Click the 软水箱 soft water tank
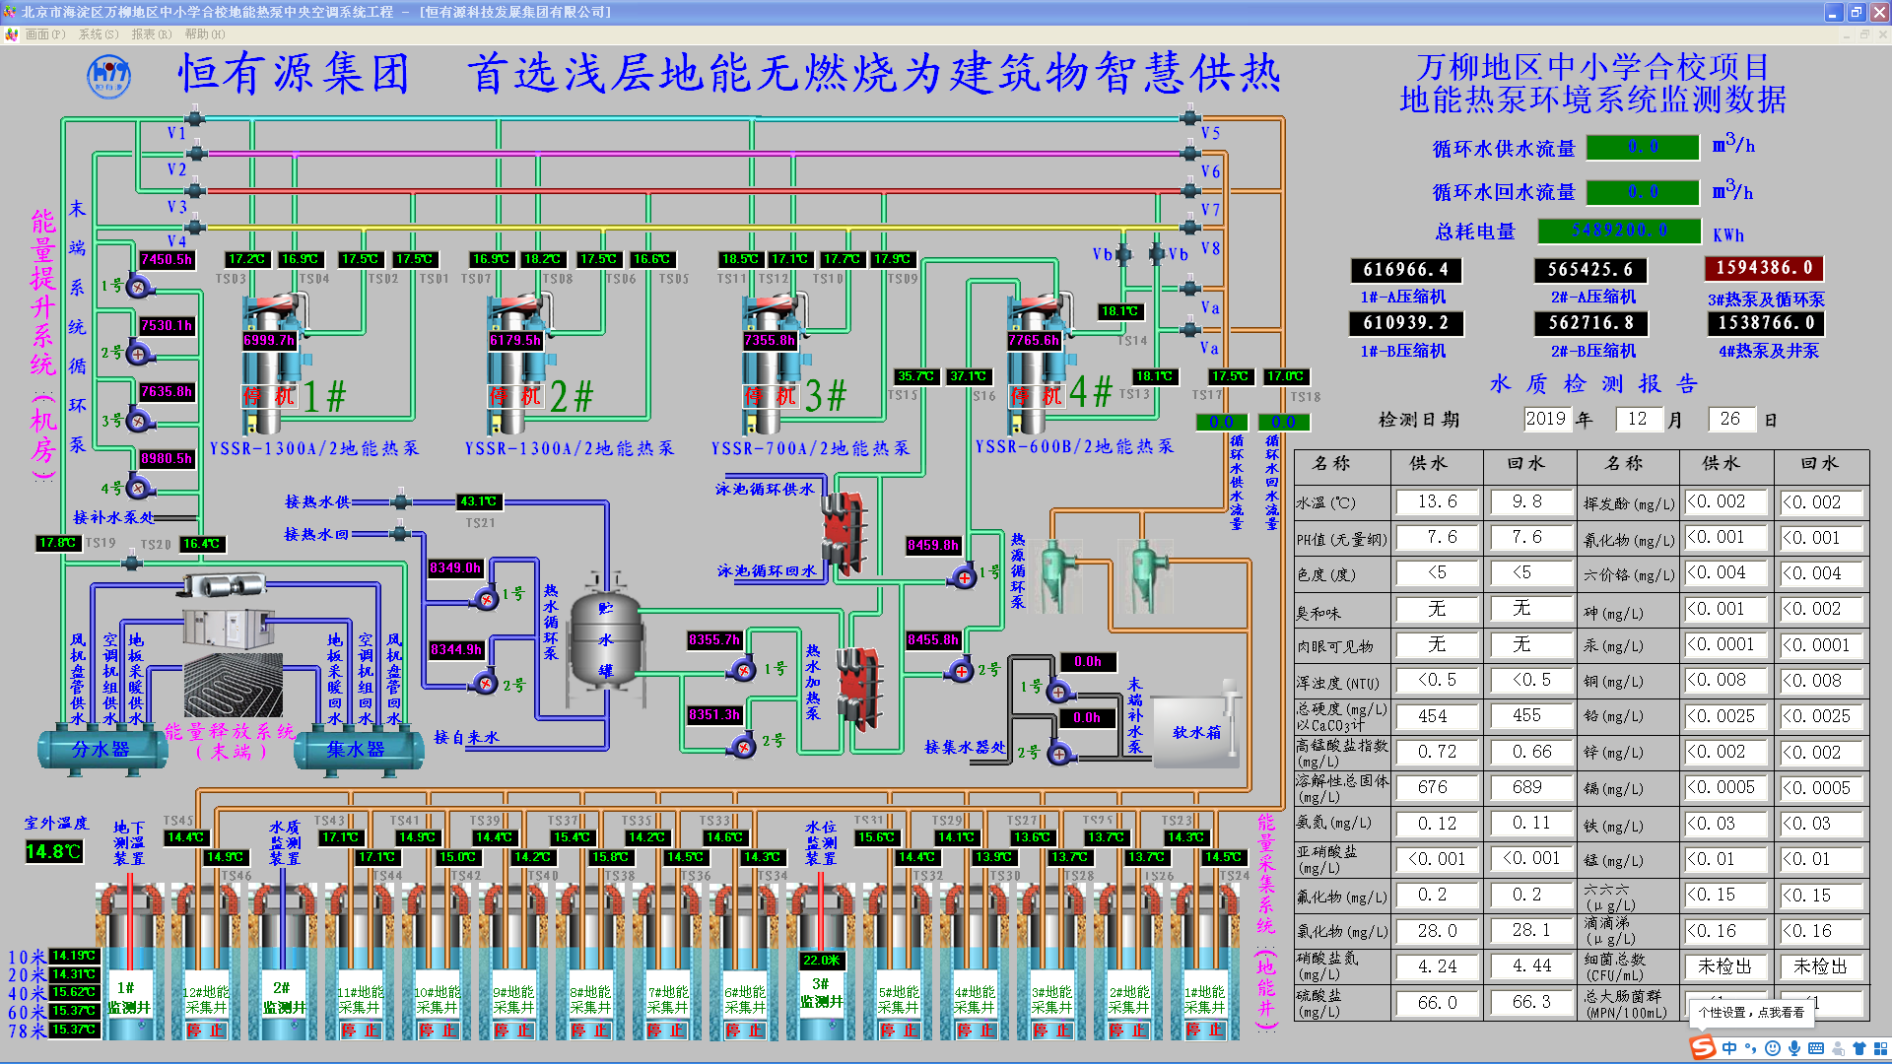1892x1064 pixels. coord(1195,732)
